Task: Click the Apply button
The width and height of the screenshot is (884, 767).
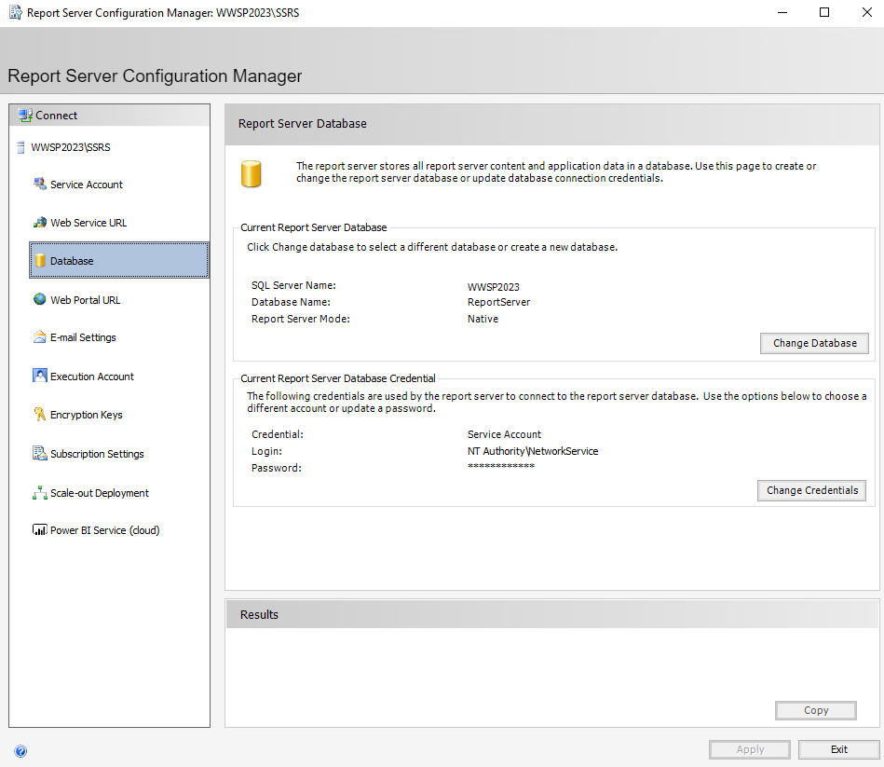Action: point(750,749)
